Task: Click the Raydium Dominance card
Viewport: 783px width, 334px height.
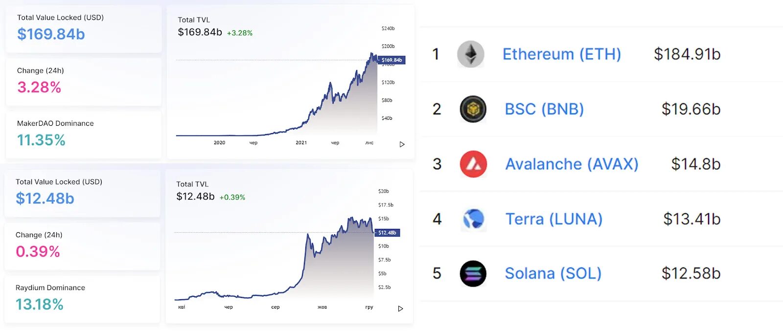Action: 82,298
